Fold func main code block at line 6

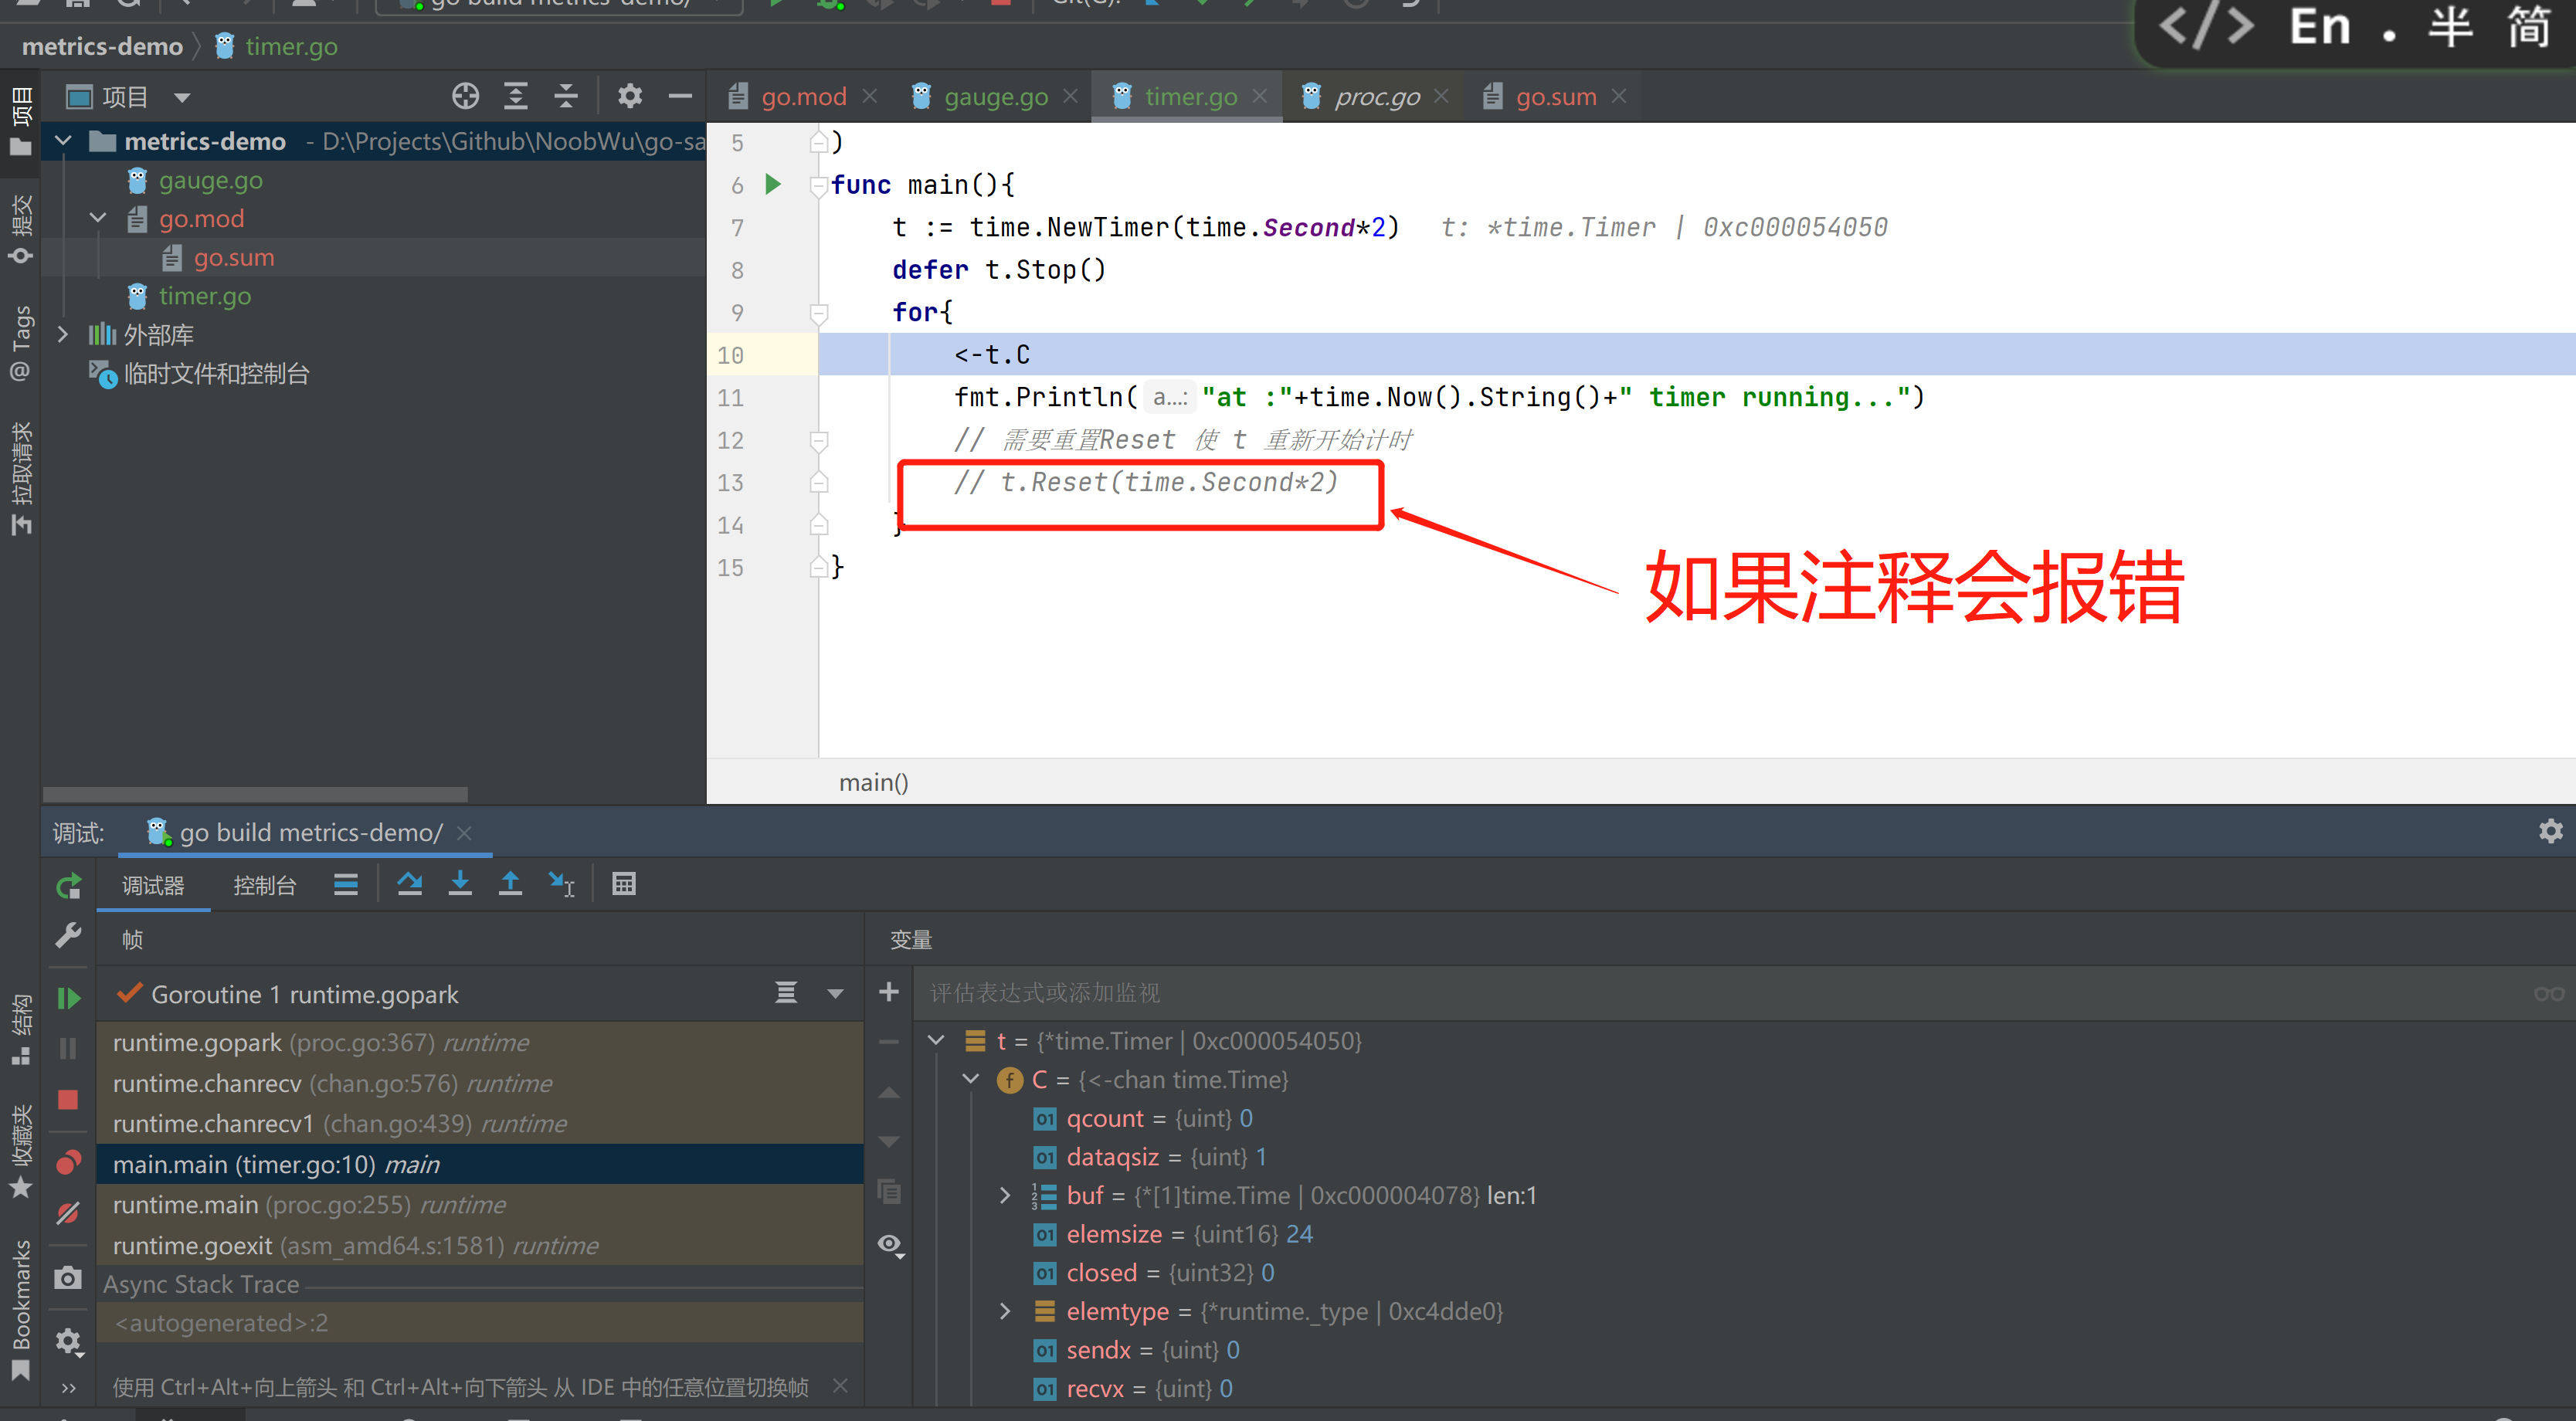(818, 185)
